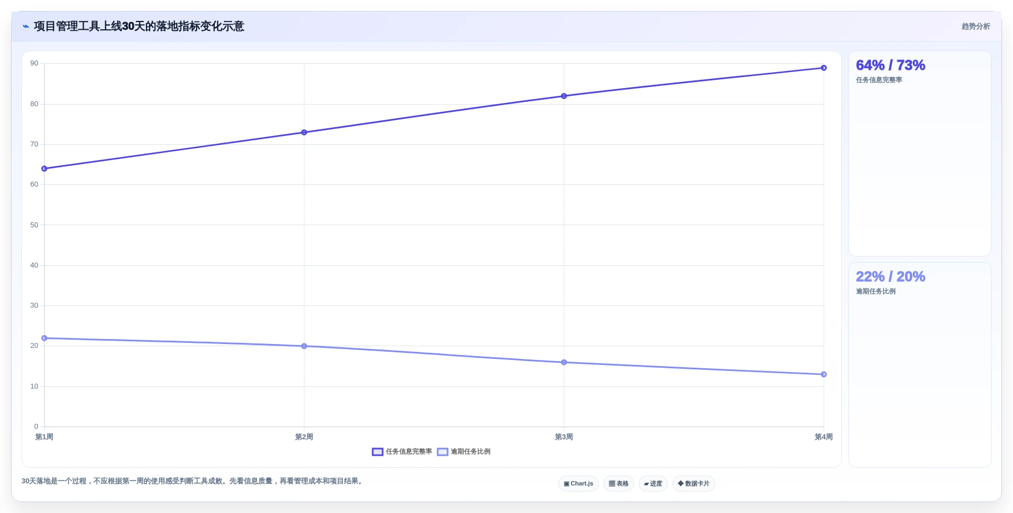Click the 第2周 point on completeness line
Image resolution: width=1013 pixels, height=513 pixels.
point(304,133)
